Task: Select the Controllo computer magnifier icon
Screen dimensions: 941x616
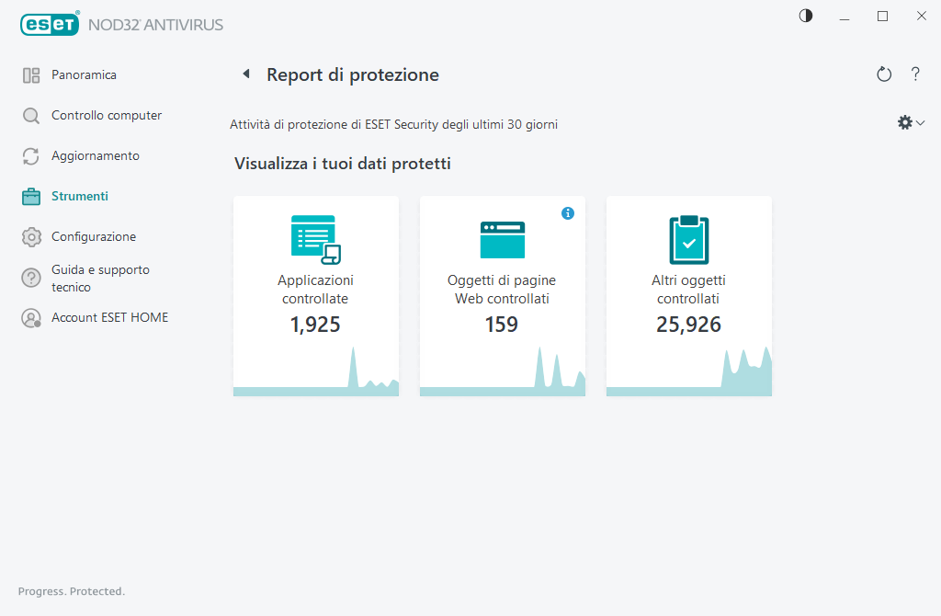Action: pyautogui.click(x=31, y=115)
